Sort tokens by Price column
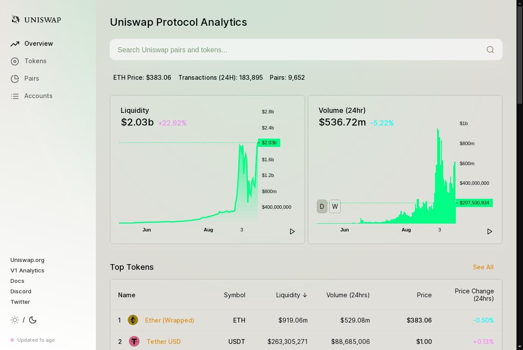523x350 pixels. pos(424,295)
